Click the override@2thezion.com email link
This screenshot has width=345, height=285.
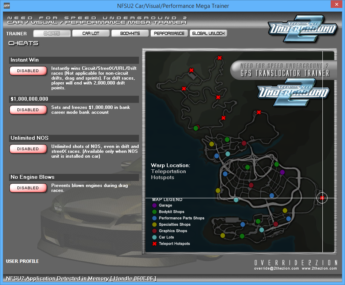276,268
